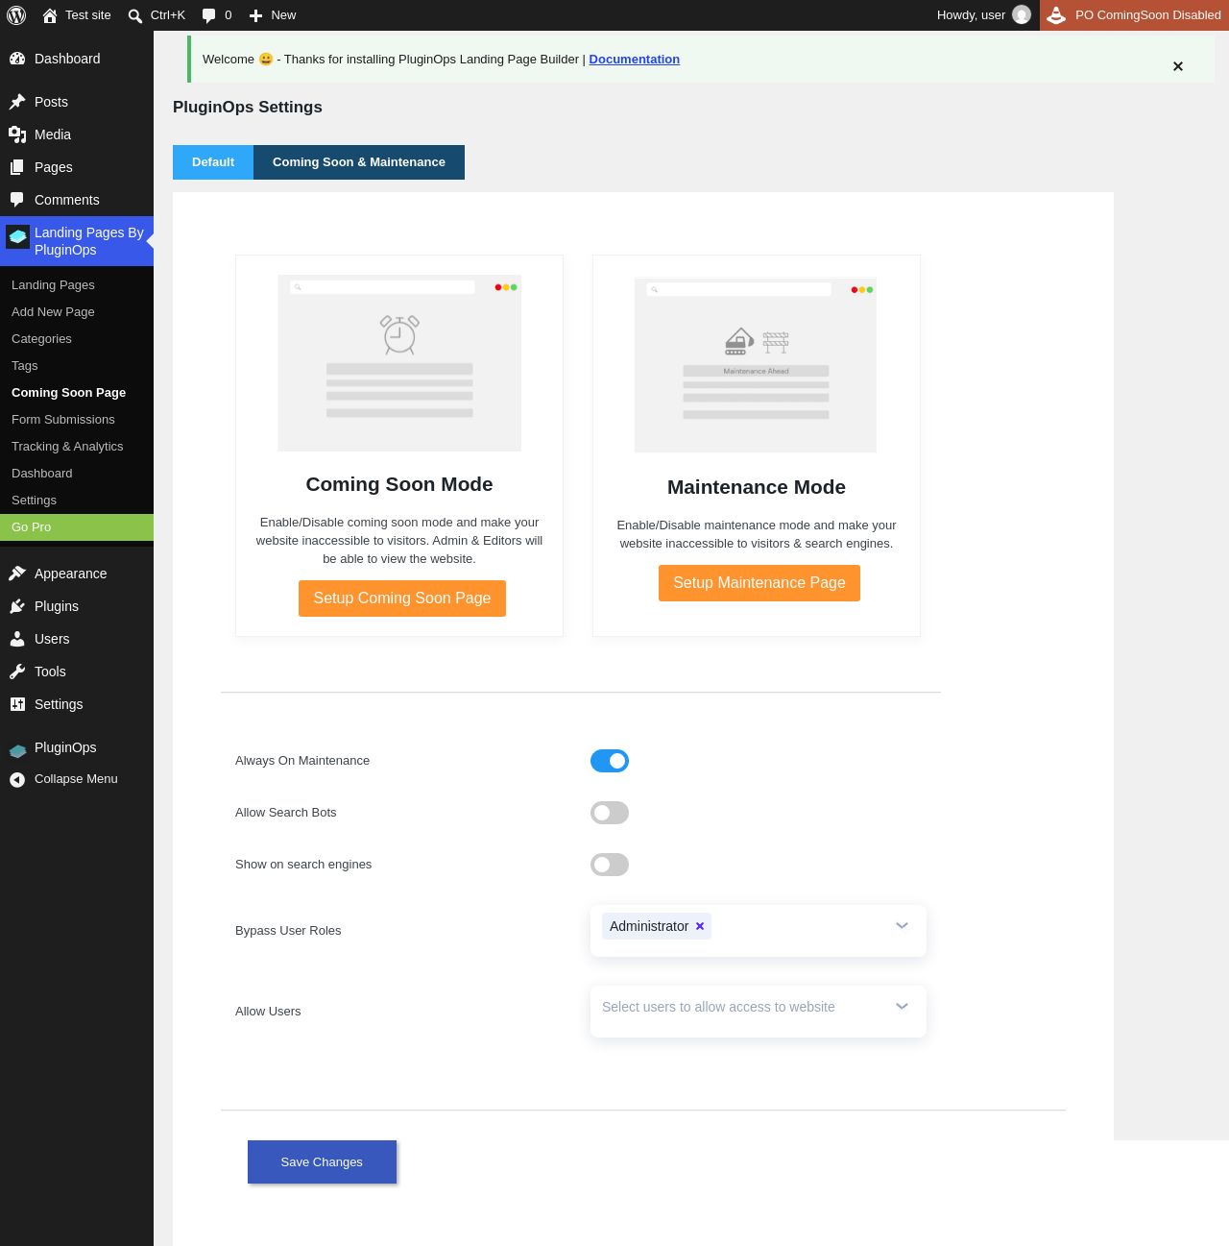
Task: Click the Collapse Menu arrow icon
Action: (x=17, y=779)
